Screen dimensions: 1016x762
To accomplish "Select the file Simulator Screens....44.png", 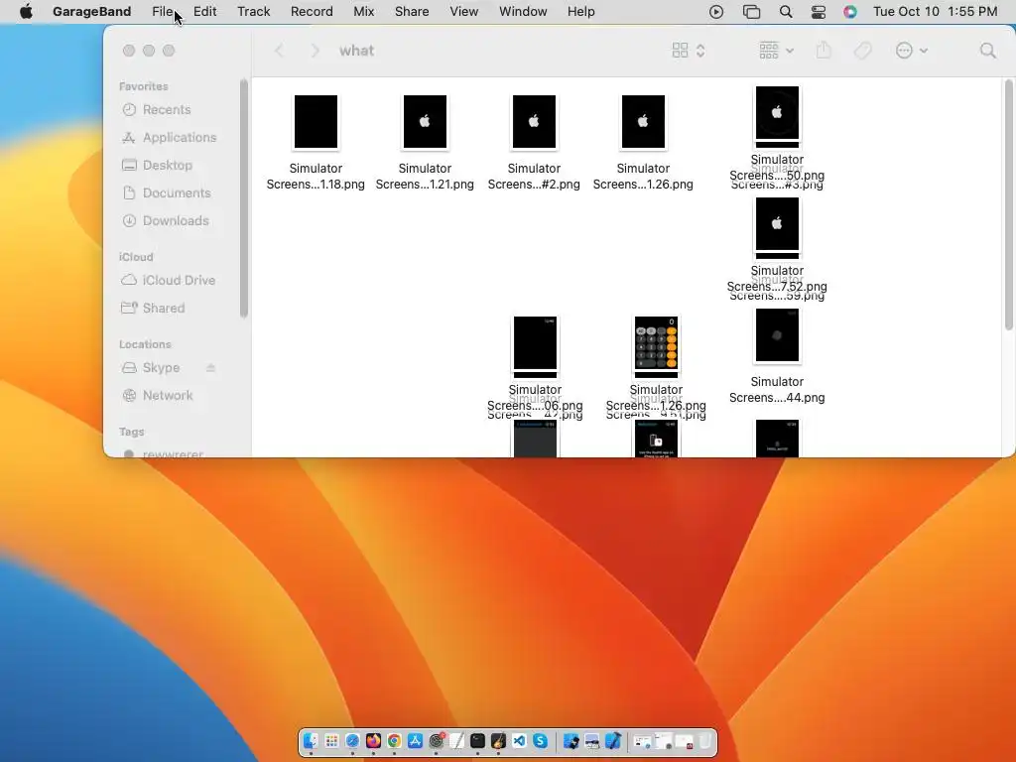I will (x=777, y=335).
